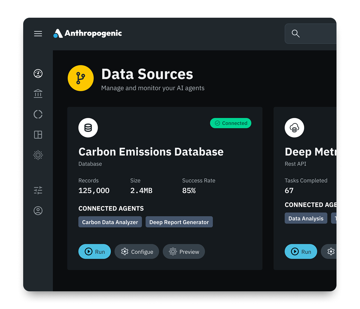The width and height of the screenshot is (360, 309).
Task: Select the Deep Report Generator agent tag
Action: [179, 222]
